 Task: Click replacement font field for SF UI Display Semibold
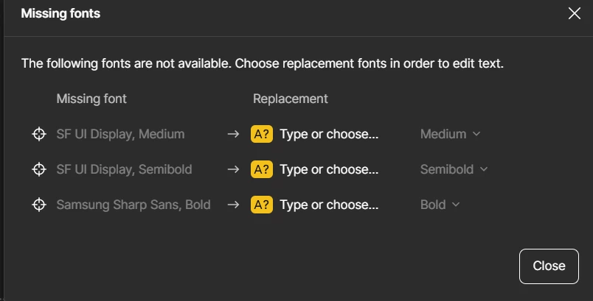click(x=329, y=169)
